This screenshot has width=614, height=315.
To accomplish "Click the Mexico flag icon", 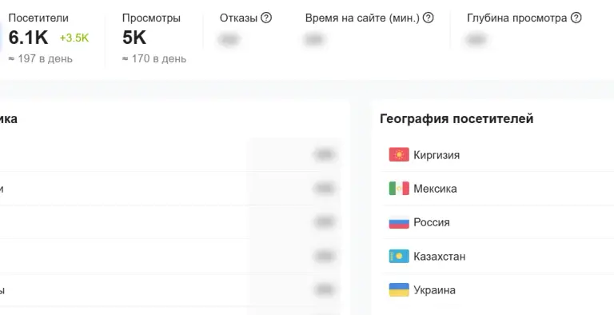I will pos(399,189).
